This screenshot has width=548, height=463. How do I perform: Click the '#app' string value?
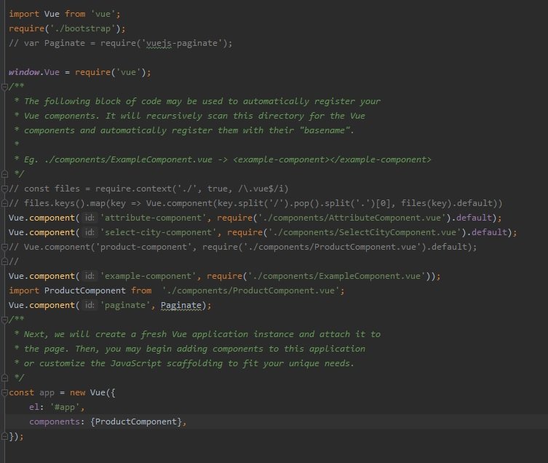click(65, 408)
